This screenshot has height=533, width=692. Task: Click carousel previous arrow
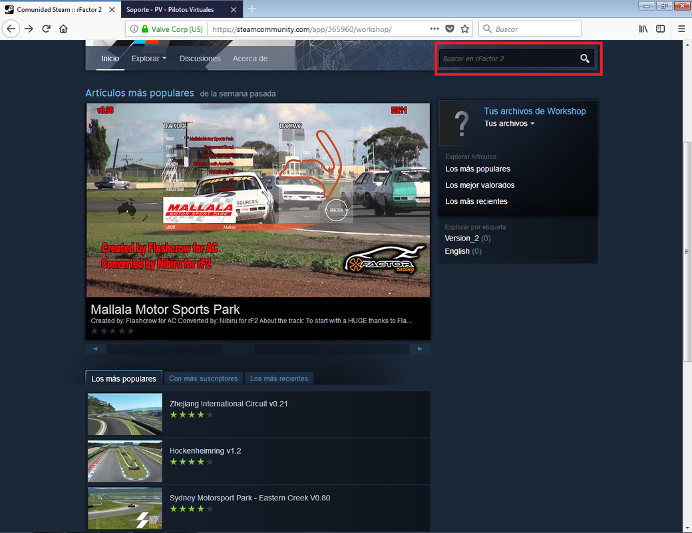(95, 349)
